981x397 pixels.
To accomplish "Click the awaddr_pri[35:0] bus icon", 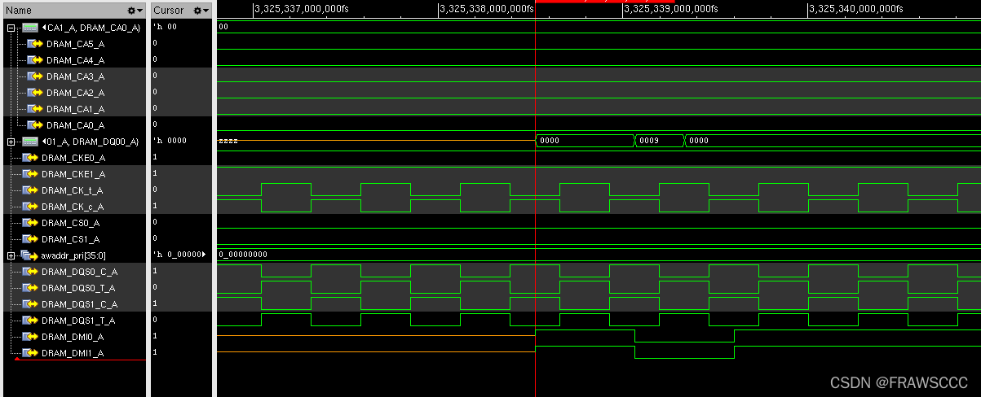I will pyautogui.click(x=30, y=255).
